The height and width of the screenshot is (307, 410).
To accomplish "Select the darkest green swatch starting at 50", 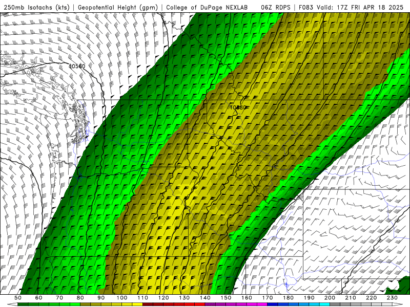I will 23,304.
